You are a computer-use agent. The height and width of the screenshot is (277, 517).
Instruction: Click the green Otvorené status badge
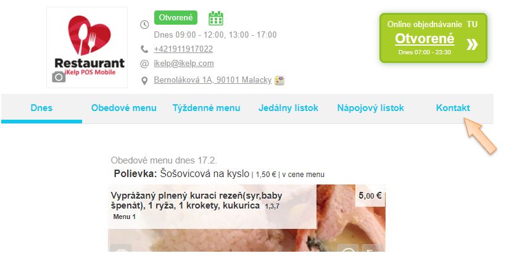coord(176,17)
